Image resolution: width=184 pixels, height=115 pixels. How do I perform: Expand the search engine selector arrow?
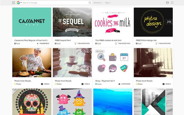[21, 3]
